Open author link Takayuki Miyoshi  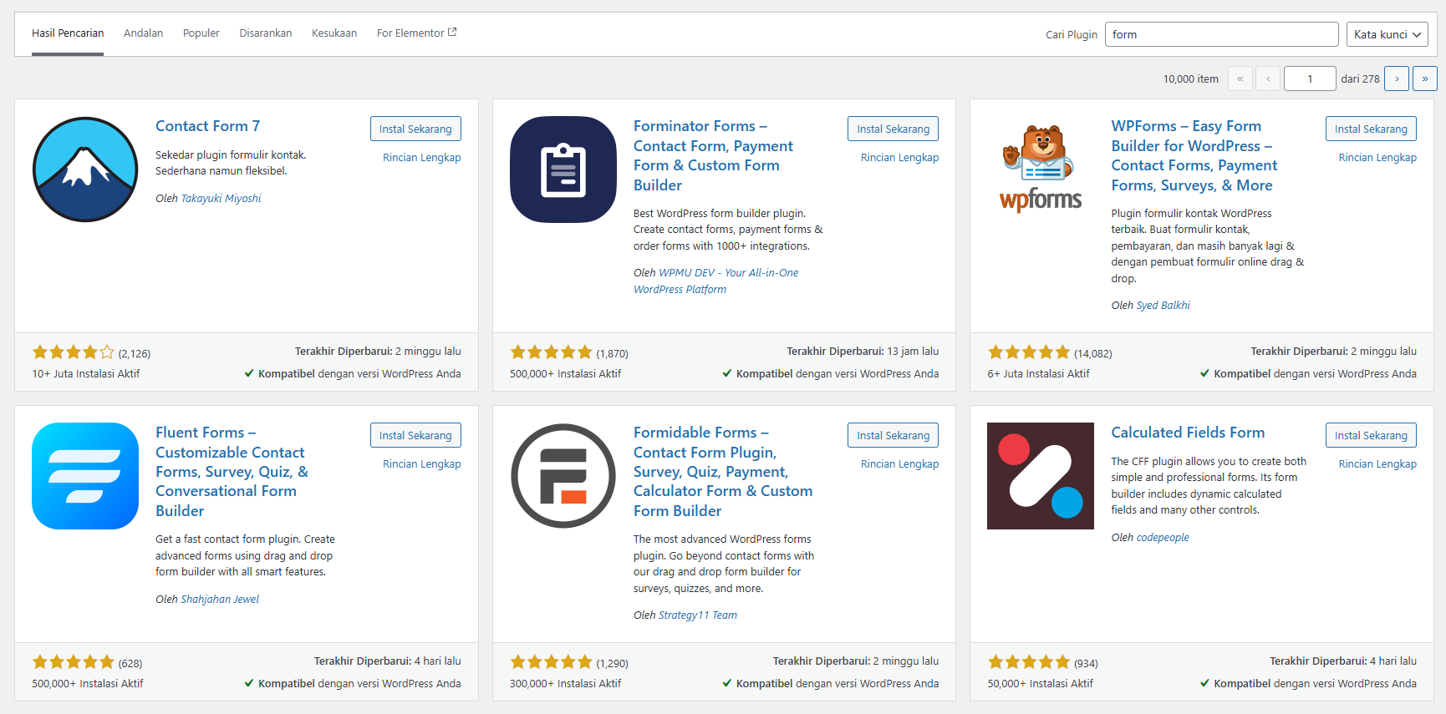(x=221, y=199)
